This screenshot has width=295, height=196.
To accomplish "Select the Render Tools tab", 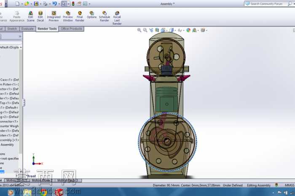I will pyautogui.click(x=47, y=29).
